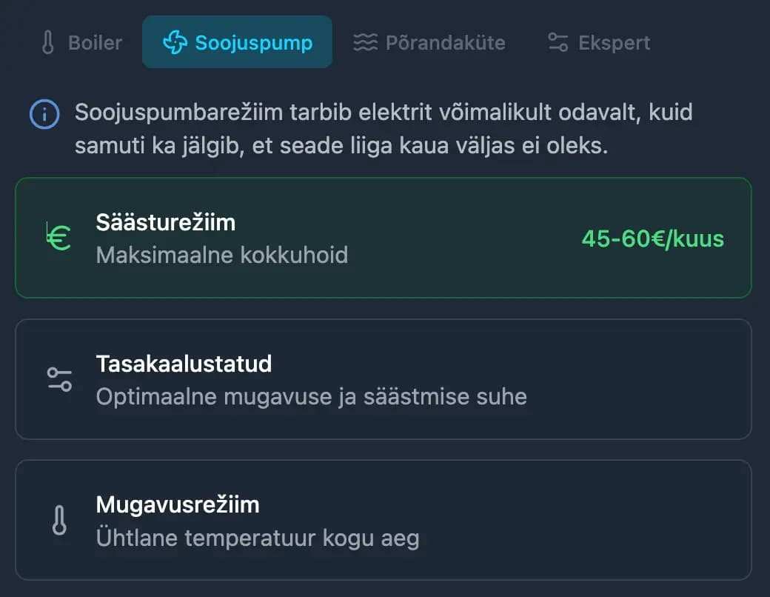Open the Ekspert tab

(x=597, y=42)
